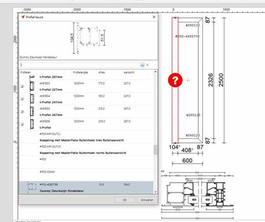Select profile code 4K81856
265x222 pixels.
[45, 121]
